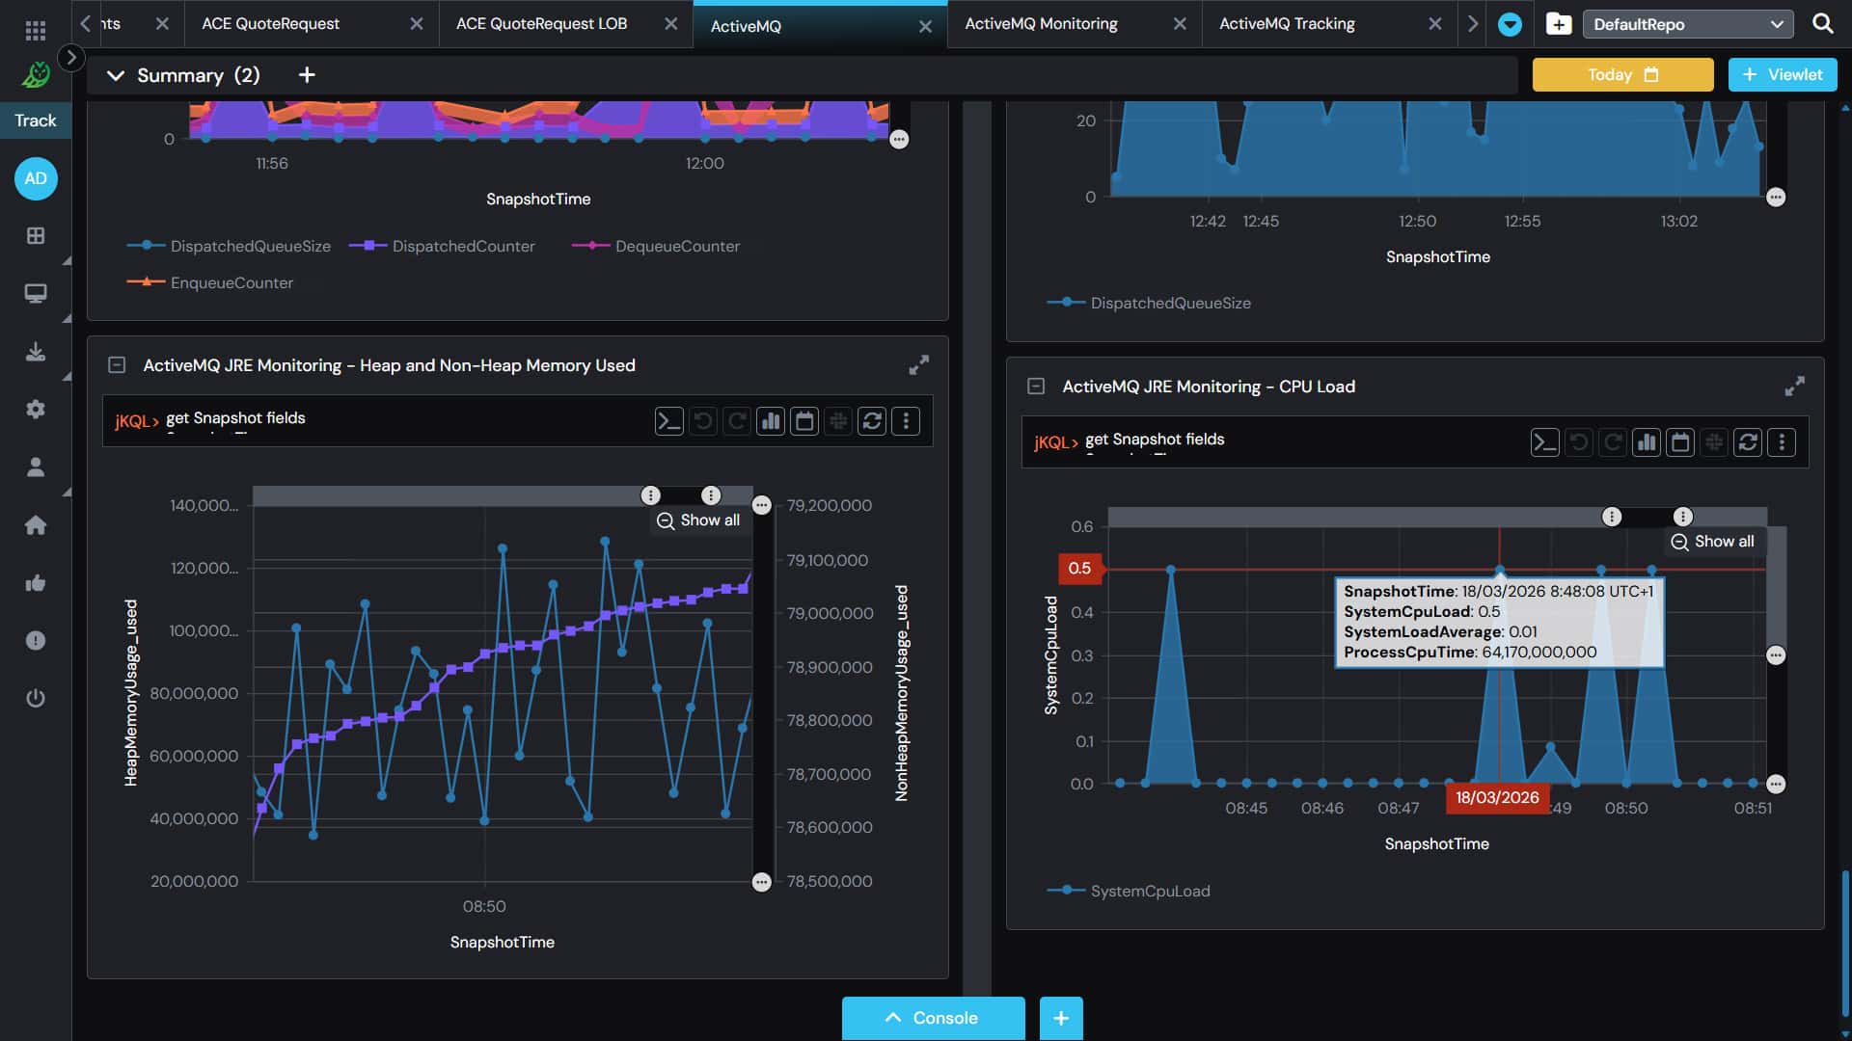
Task: Open the calendar icon on CPU Load toolbar
Action: click(1680, 442)
